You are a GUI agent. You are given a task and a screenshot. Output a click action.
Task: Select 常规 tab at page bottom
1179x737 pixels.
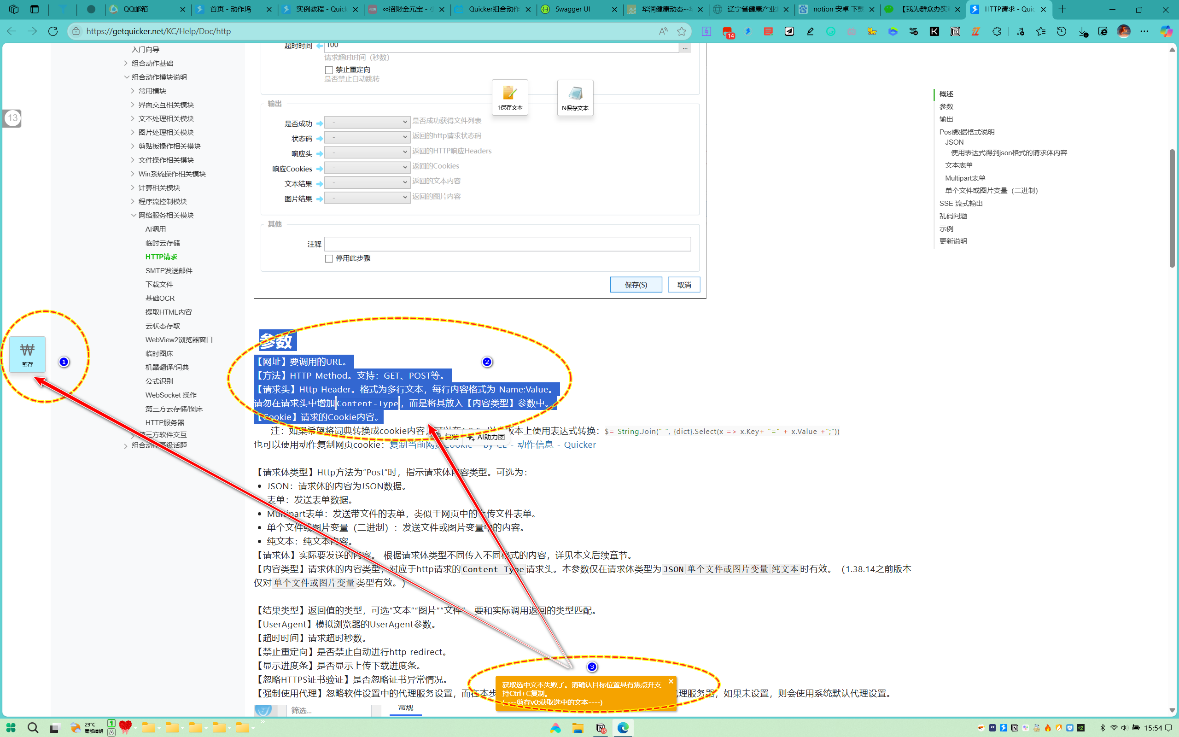[405, 708]
